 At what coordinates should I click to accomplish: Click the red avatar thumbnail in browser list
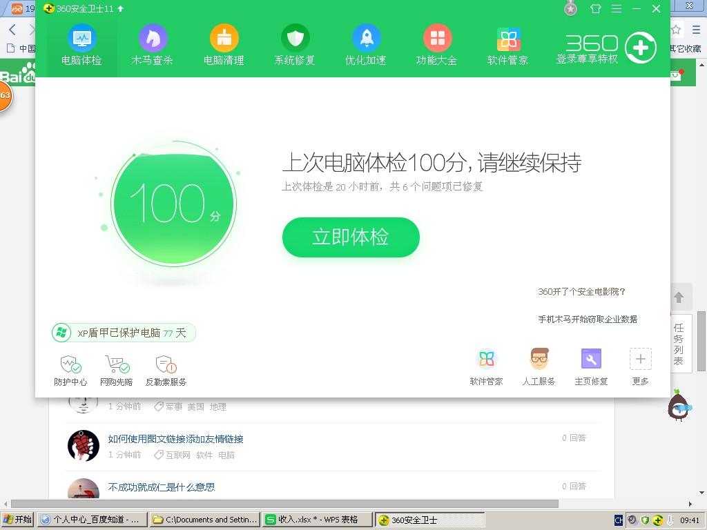(x=84, y=445)
